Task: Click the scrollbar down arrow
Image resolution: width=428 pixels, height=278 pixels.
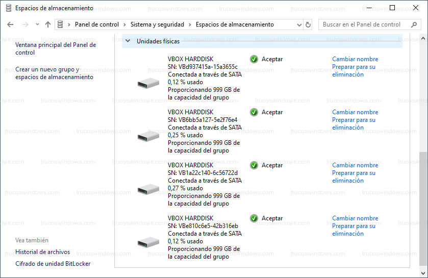Action: click(x=423, y=273)
